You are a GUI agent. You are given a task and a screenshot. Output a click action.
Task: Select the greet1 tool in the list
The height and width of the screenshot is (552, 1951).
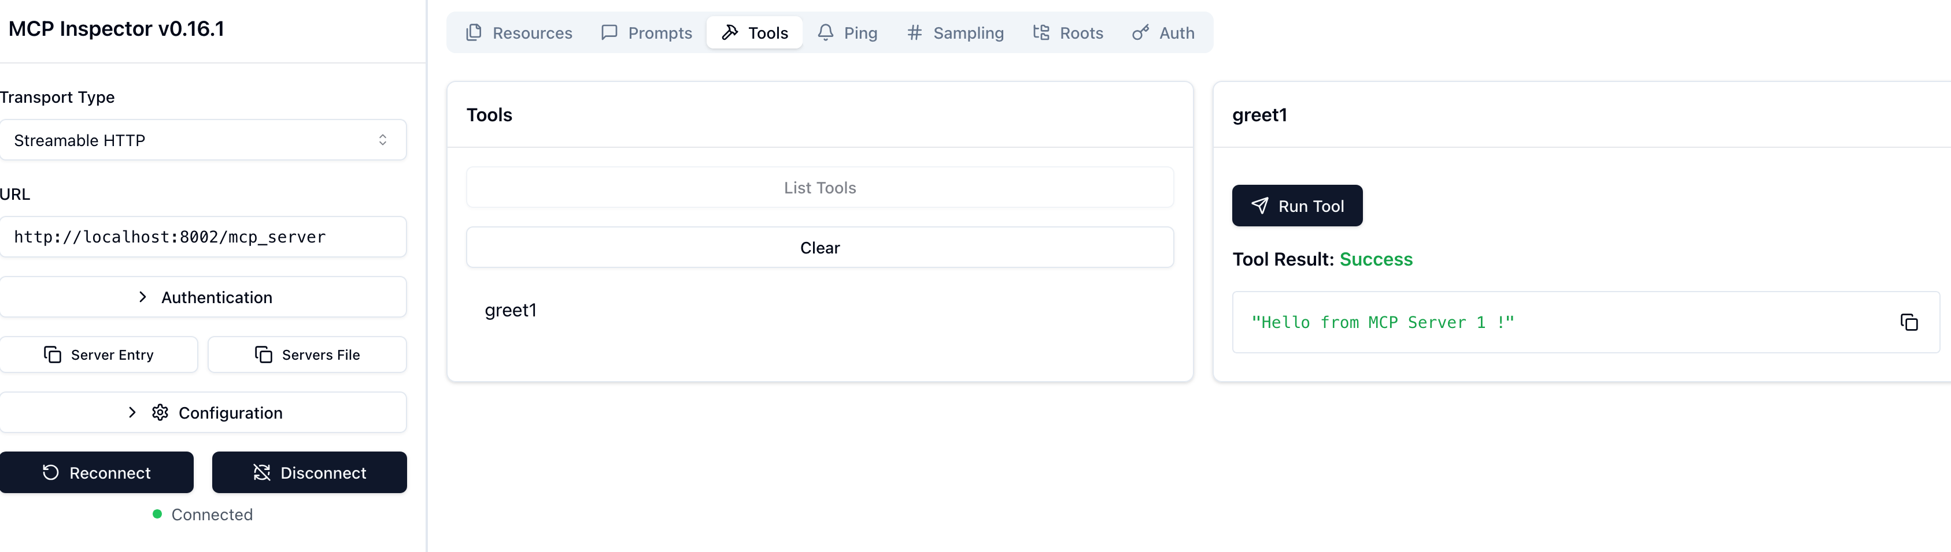click(x=511, y=310)
